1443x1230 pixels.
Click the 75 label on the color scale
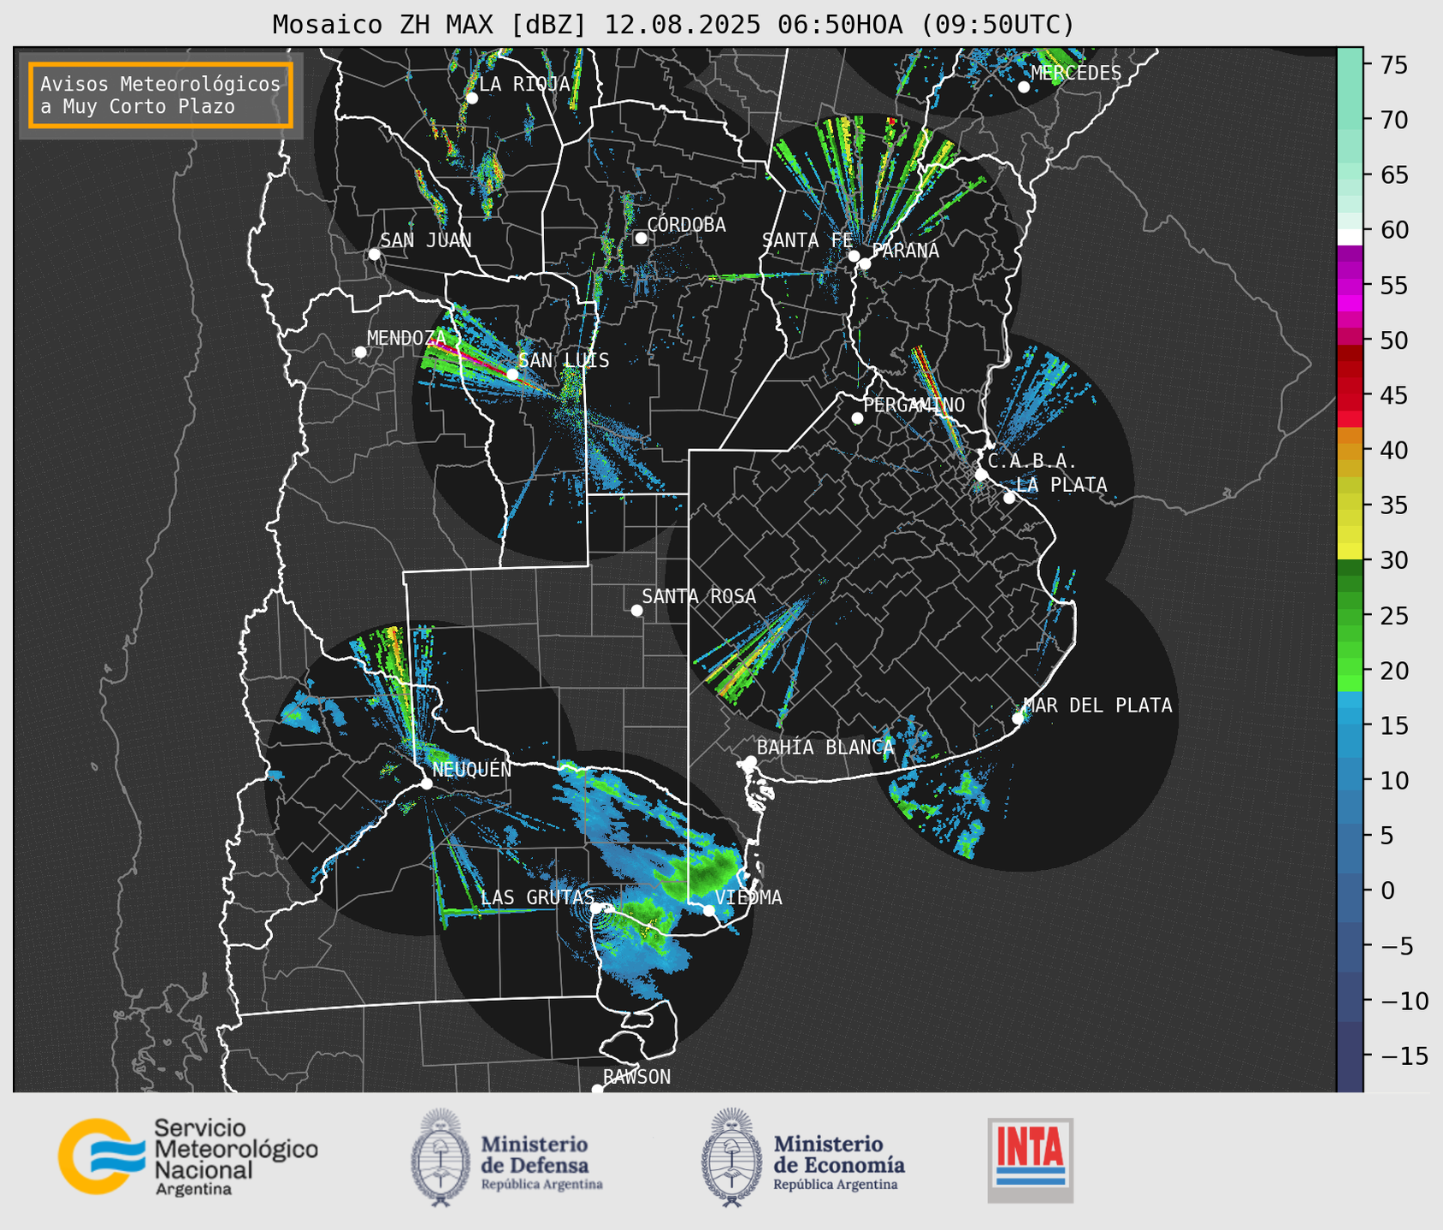(1393, 65)
